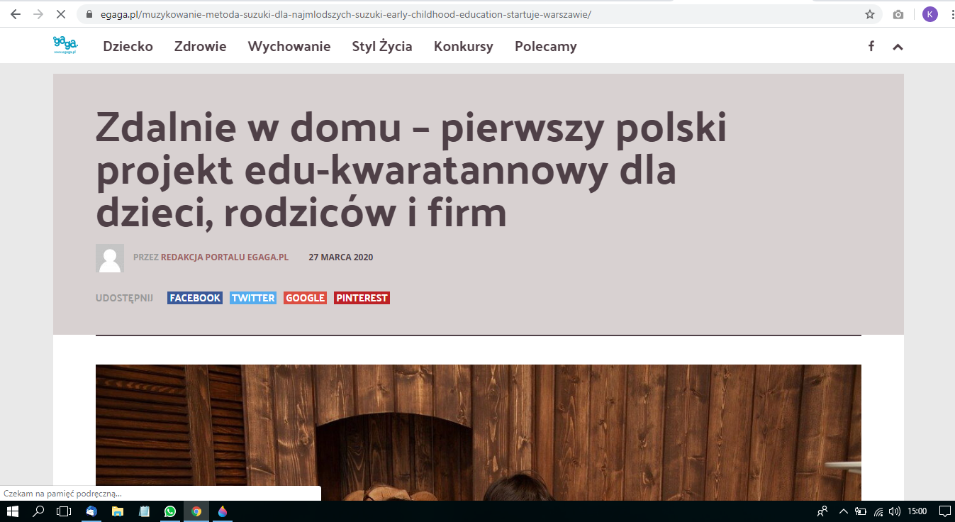Share the article via the PINTEREST button

362,298
